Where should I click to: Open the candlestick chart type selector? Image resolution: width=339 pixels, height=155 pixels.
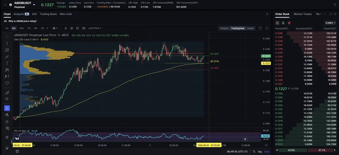coord(56,28)
